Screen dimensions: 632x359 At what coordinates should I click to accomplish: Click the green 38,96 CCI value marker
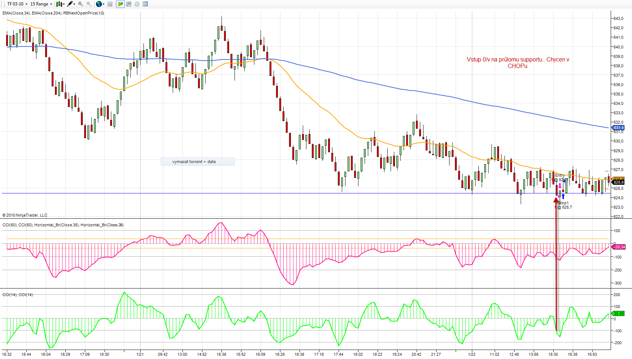[x=618, y=313]
